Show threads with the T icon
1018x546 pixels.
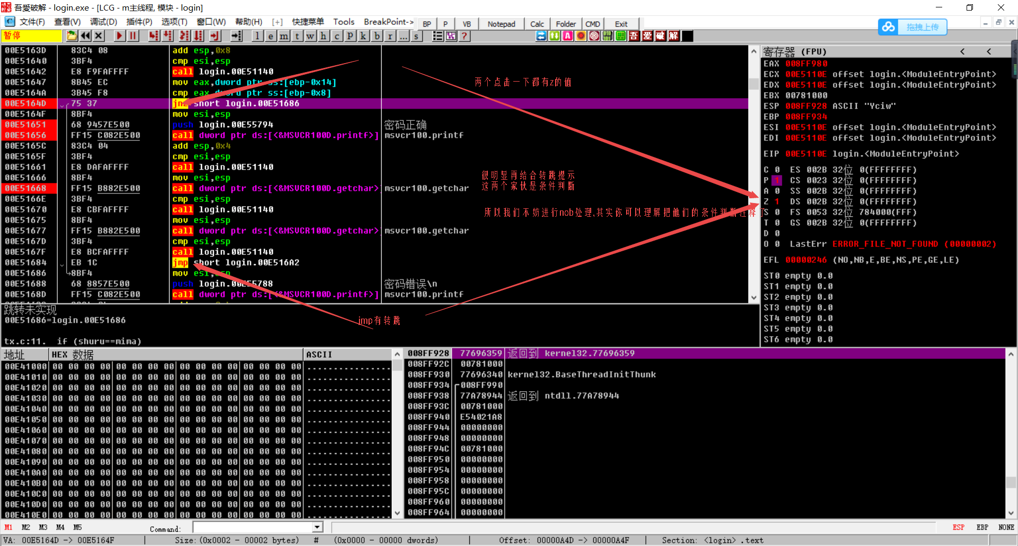point(297,36)
